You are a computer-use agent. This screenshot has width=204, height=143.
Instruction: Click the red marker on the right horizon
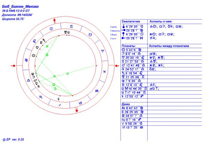pyautogui.click(x=117, y=66)
